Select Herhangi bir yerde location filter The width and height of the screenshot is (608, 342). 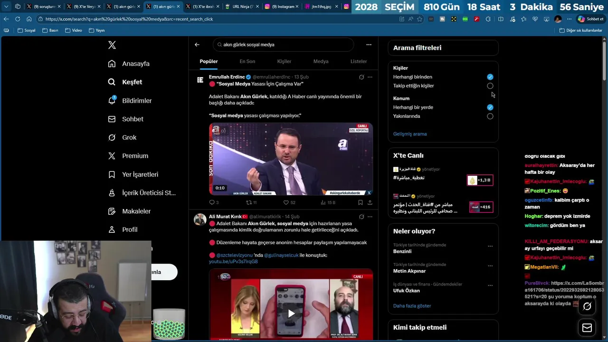[x=490, y=107]
